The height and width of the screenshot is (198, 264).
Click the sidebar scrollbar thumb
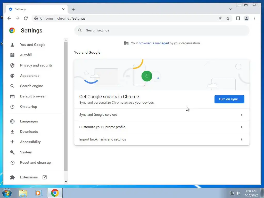[66, 106]
